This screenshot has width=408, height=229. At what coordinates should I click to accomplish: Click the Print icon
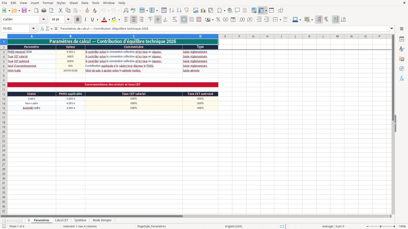click(44, 11)
